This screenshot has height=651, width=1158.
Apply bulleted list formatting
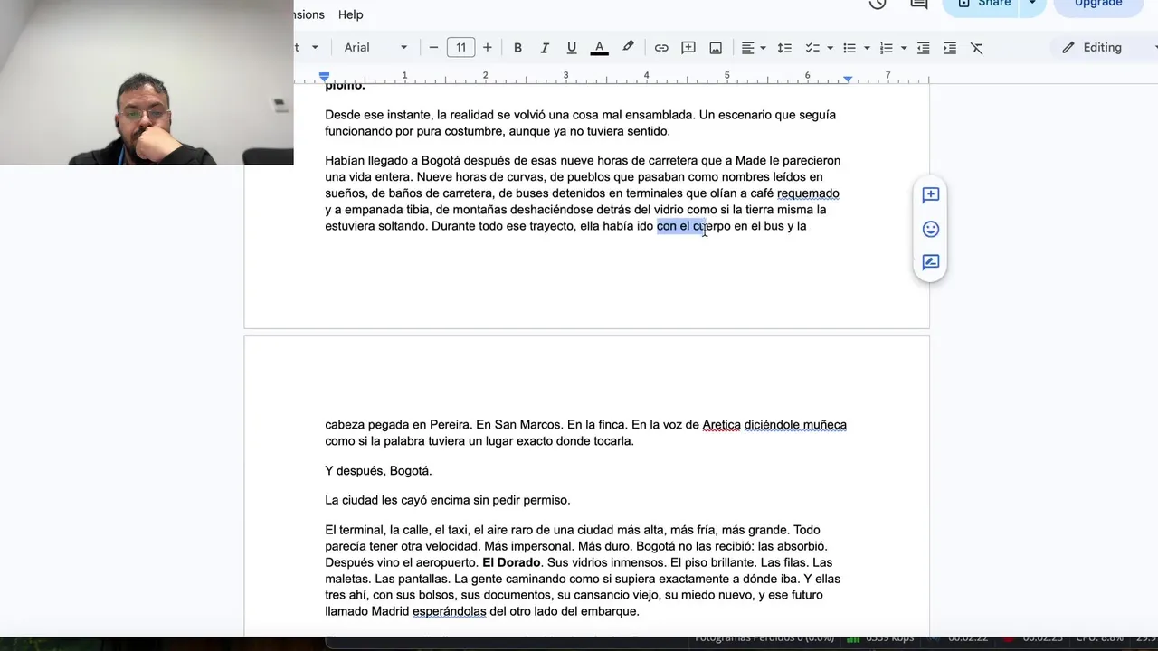pos(850,48)
